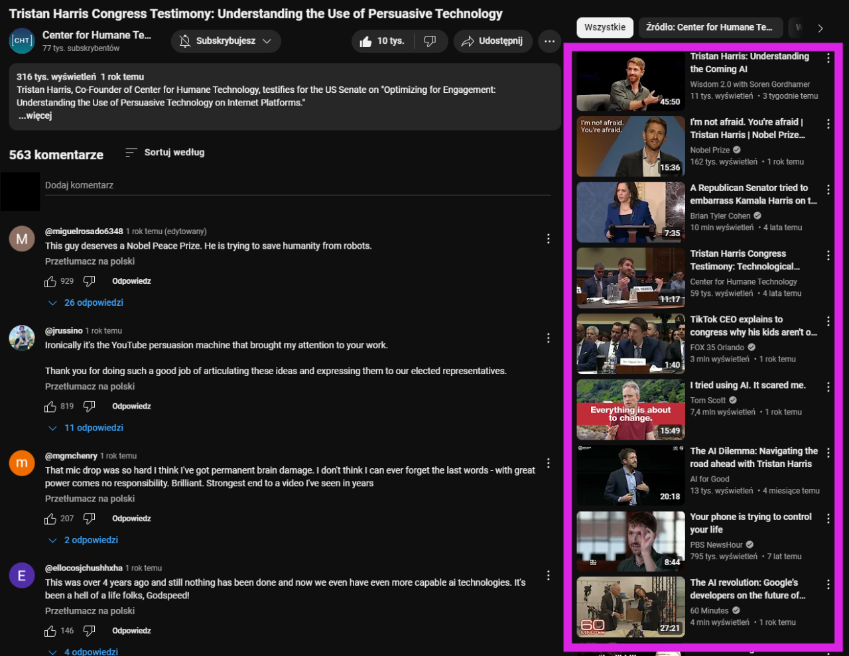Open 'Your phone is trying to control' thumbnail
Screen dimensions: 849x656
coord(631,541)
